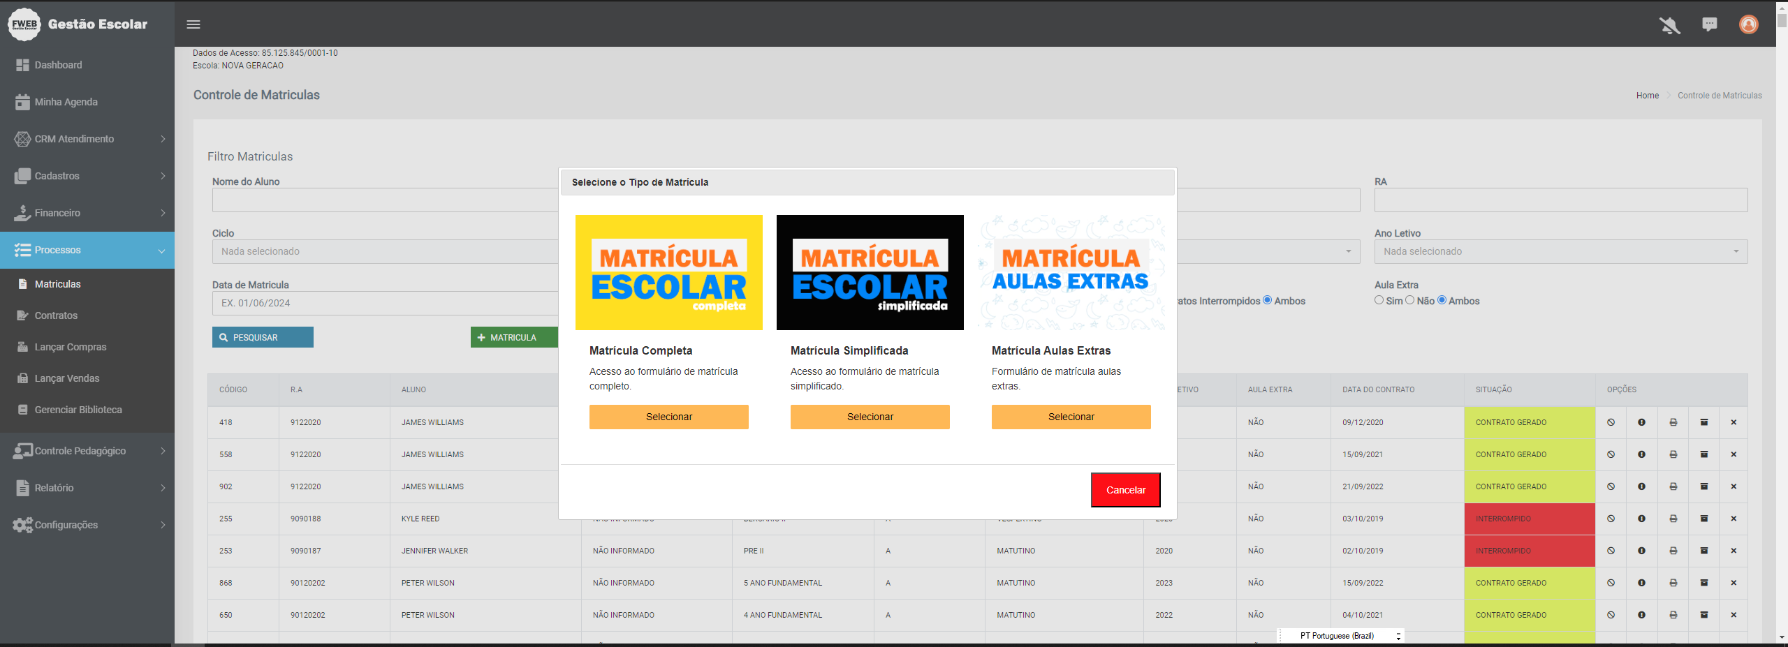Open Lançar Compras in the sidebar
The image size is (1788, 647).
(70, 347)
